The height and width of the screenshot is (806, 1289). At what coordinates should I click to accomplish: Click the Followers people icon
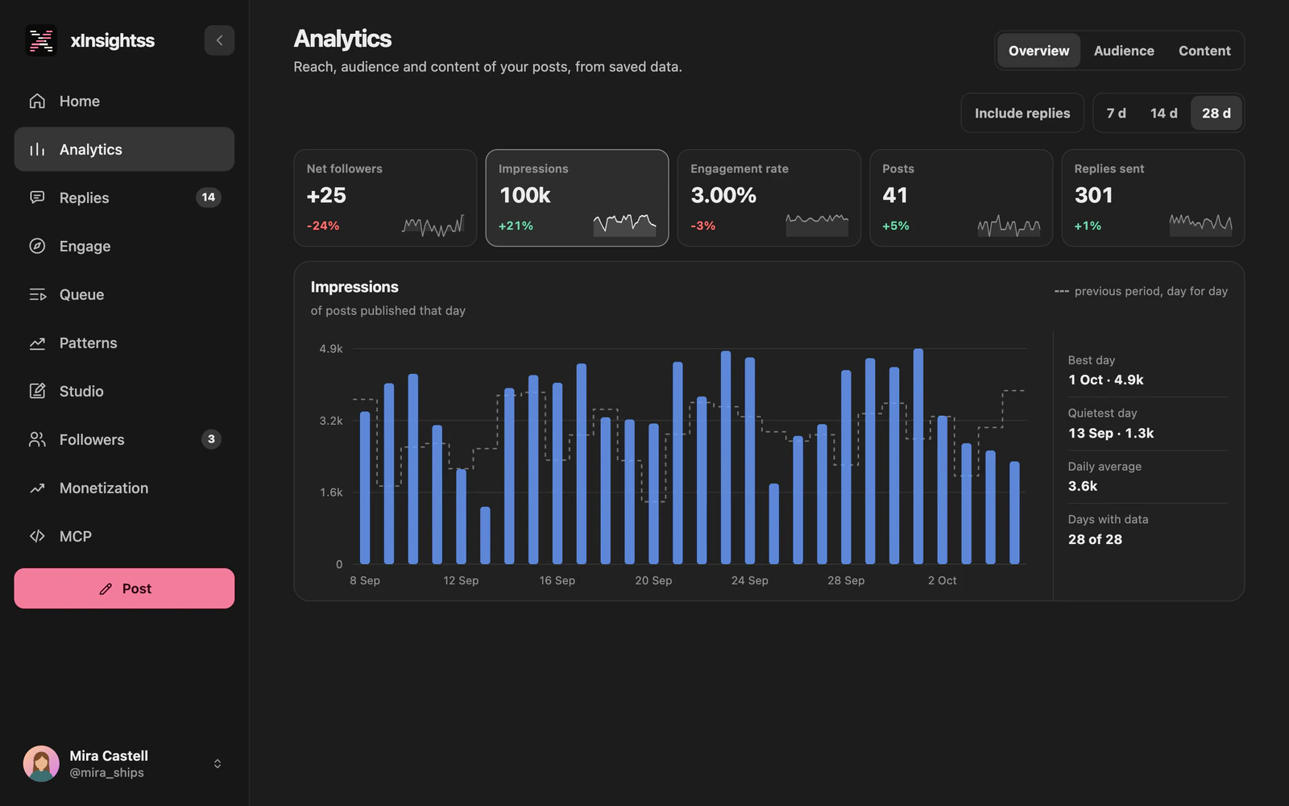(x=37, y=439)
